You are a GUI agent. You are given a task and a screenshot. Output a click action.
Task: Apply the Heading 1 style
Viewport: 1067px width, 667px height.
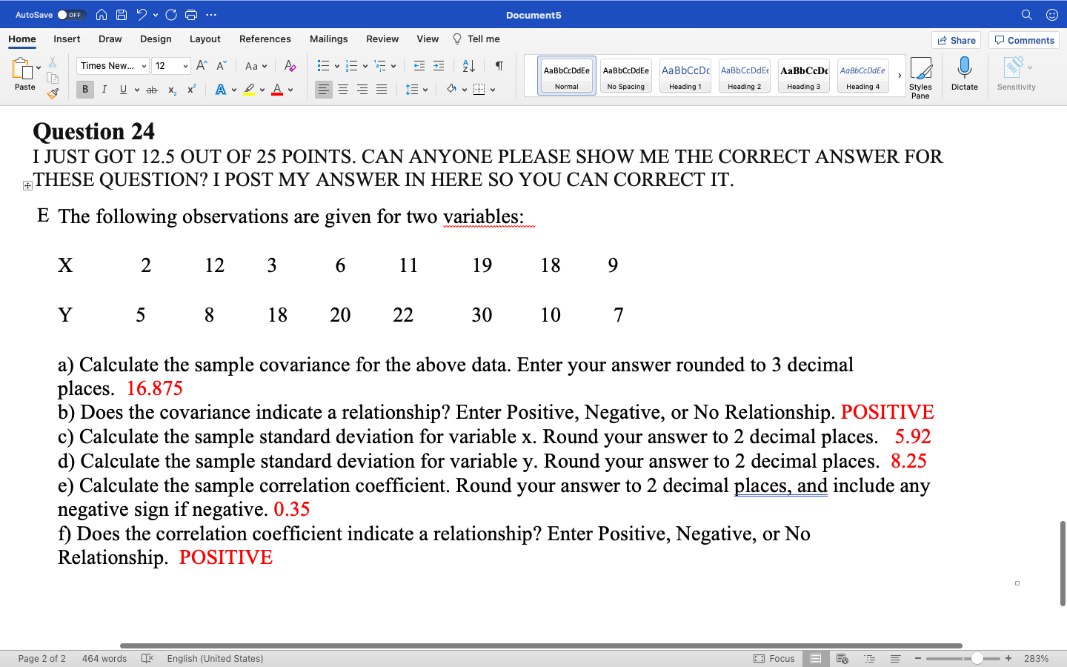(685, 76)
